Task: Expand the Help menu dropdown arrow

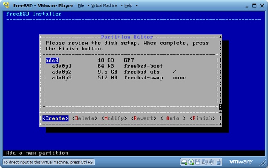Action: tap(136, 6)
